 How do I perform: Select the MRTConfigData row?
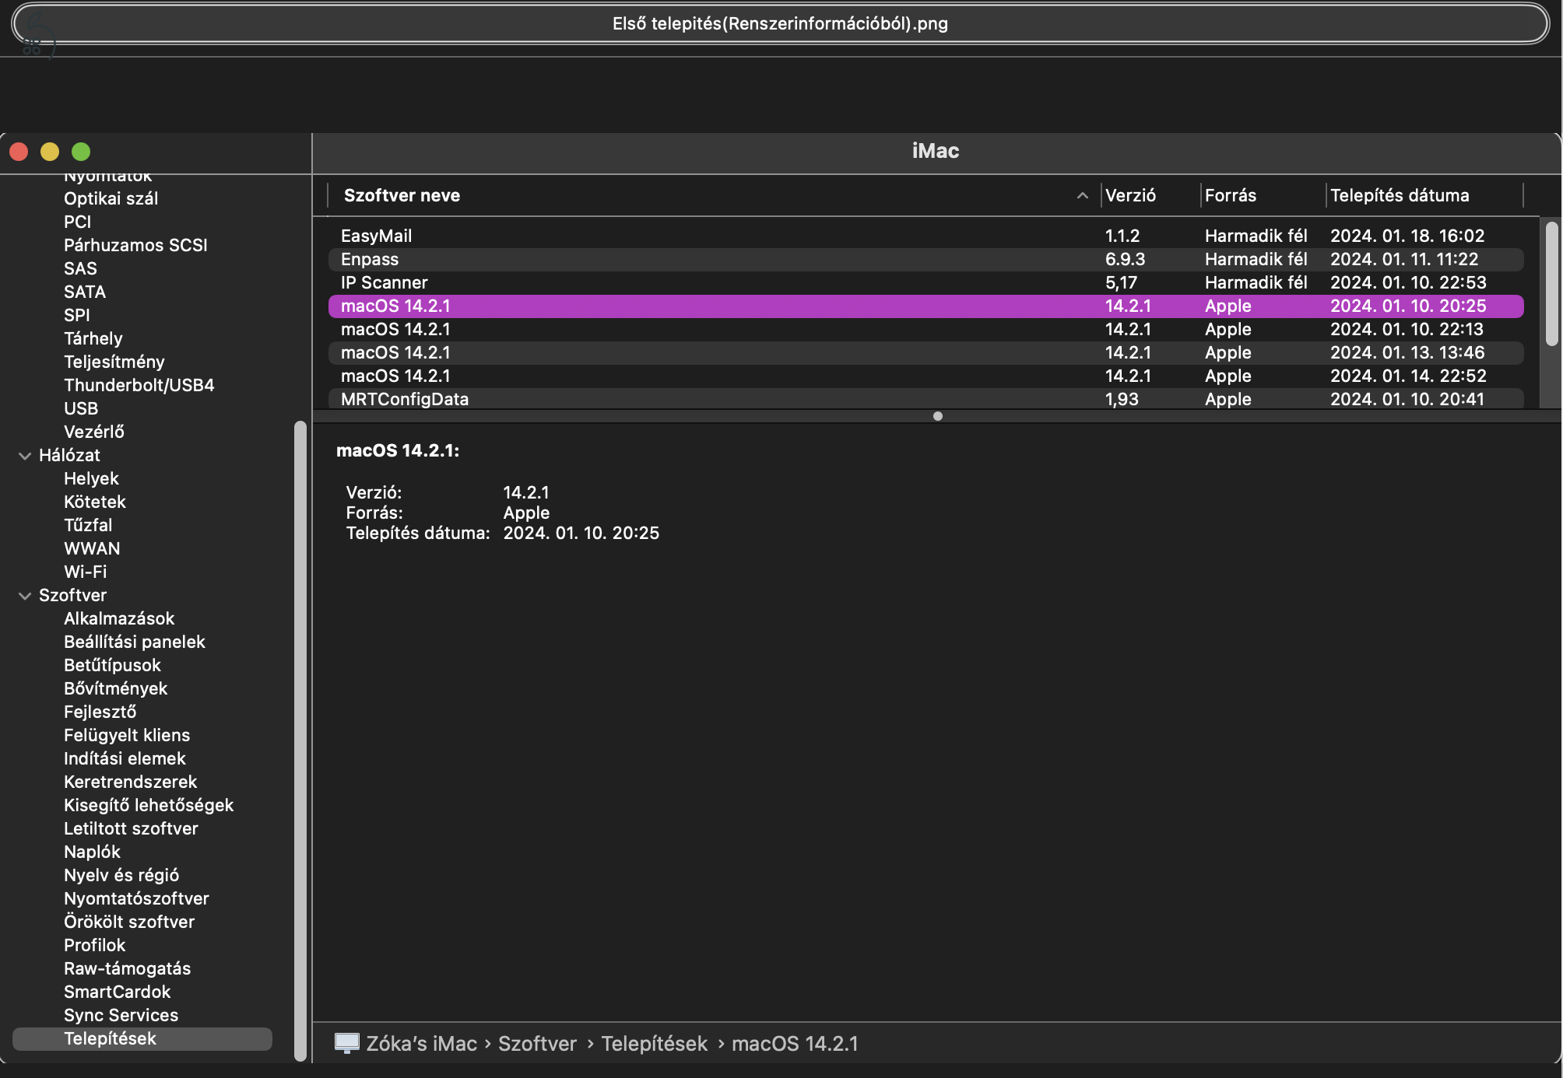tap(926, 399)
